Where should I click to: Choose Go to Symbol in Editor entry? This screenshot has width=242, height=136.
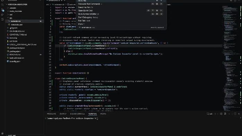click(x=121, y=14)
